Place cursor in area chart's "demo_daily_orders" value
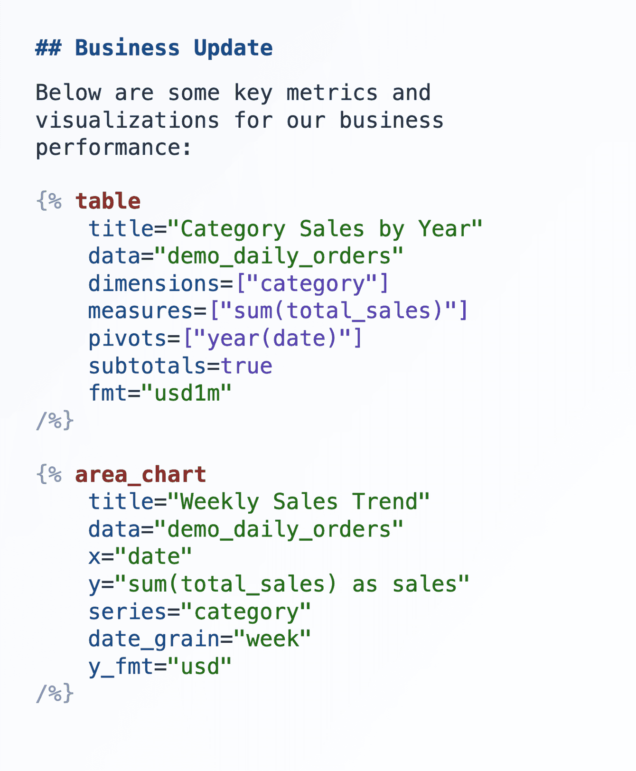 (279, 529)
